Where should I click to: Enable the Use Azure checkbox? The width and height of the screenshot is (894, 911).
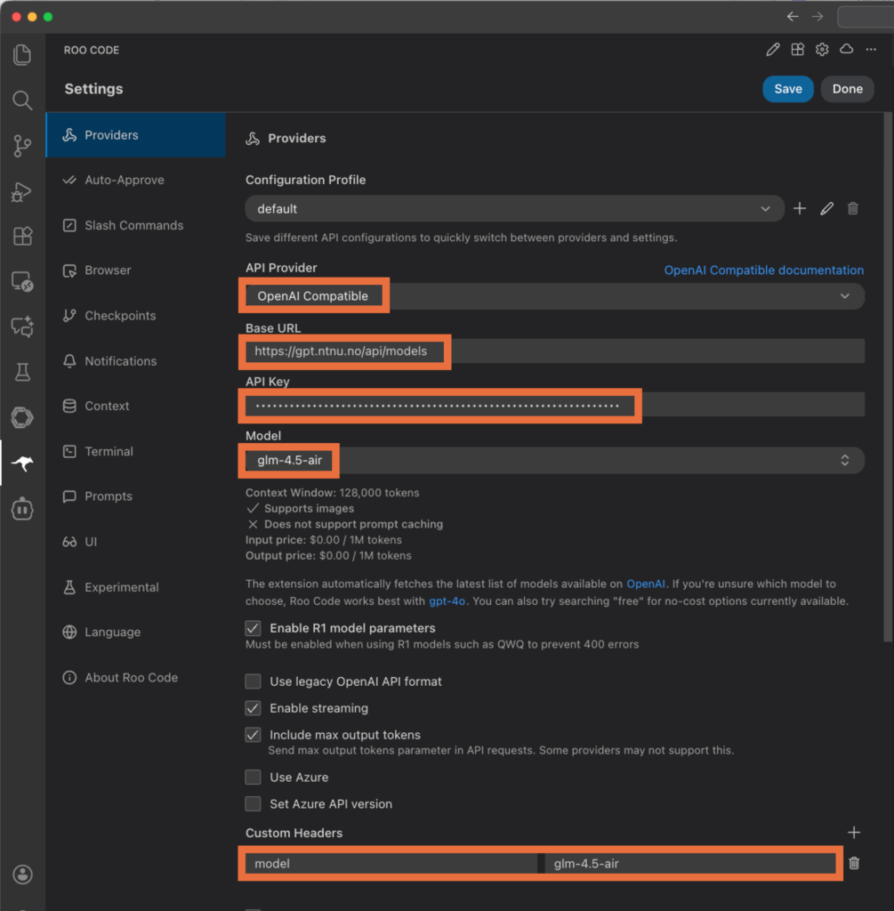tap(254, 778)
